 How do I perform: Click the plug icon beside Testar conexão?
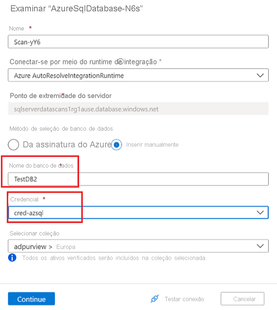pos(154,299)
